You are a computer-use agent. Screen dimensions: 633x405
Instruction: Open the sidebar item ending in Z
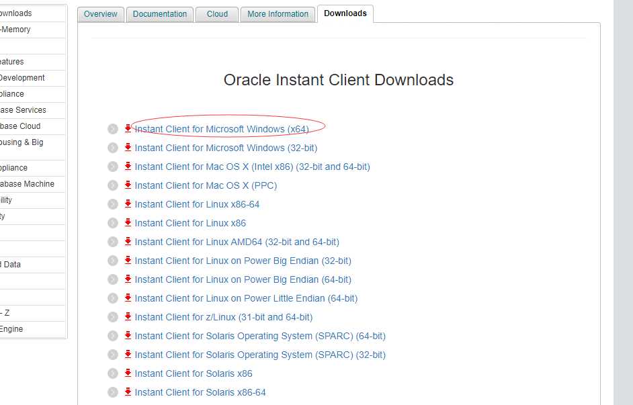[32, 314]
